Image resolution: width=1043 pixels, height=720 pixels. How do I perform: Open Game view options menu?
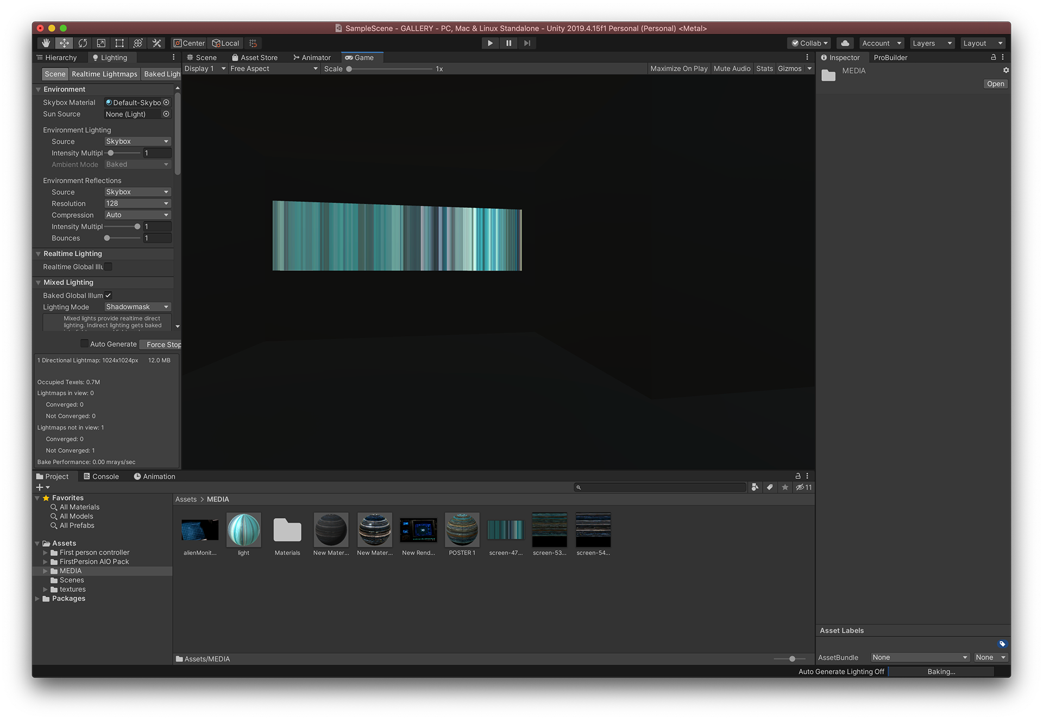click(807, 57)
